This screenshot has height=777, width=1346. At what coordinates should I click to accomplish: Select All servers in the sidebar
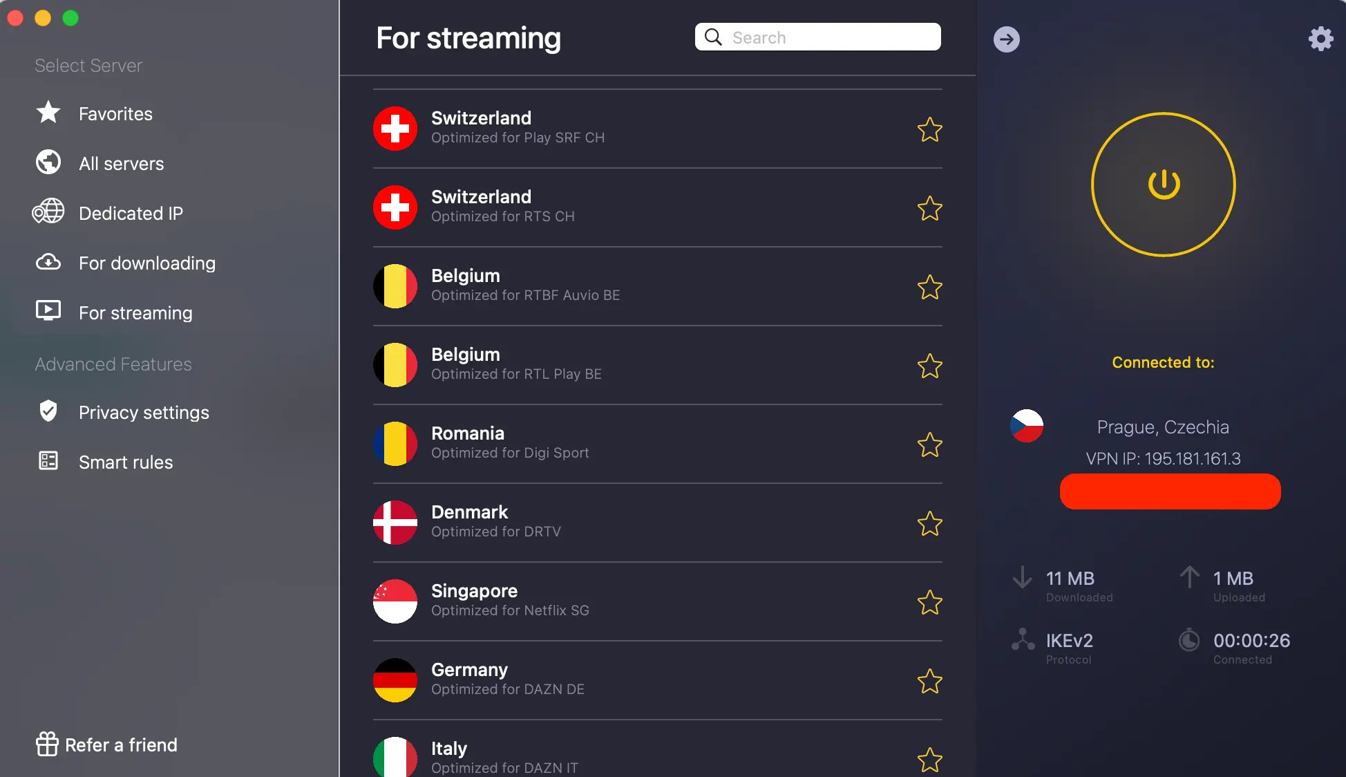tap(121, 164)
